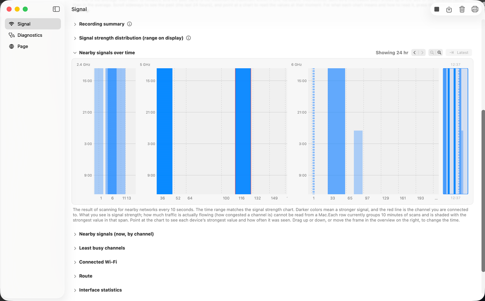Image resolution: width=485 pixels, height=301 pixels.
Task: Click the channel 116 band in the 5 GHz chart
Action: (243, 131)
